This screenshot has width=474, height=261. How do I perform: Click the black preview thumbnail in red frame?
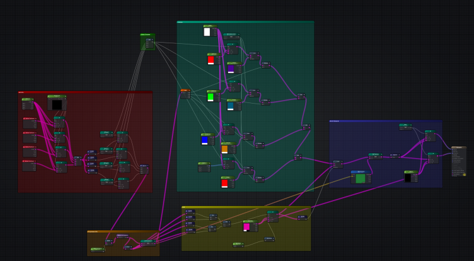(x=57, y=105)
